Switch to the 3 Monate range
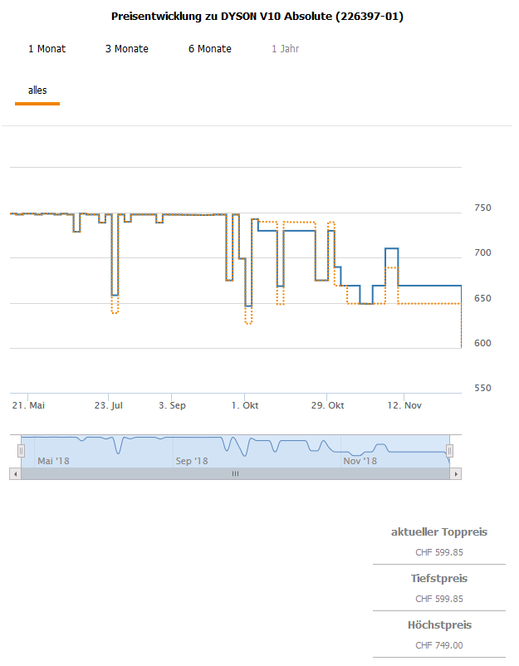This screenshot has height=666, width=519. point(127,49)
